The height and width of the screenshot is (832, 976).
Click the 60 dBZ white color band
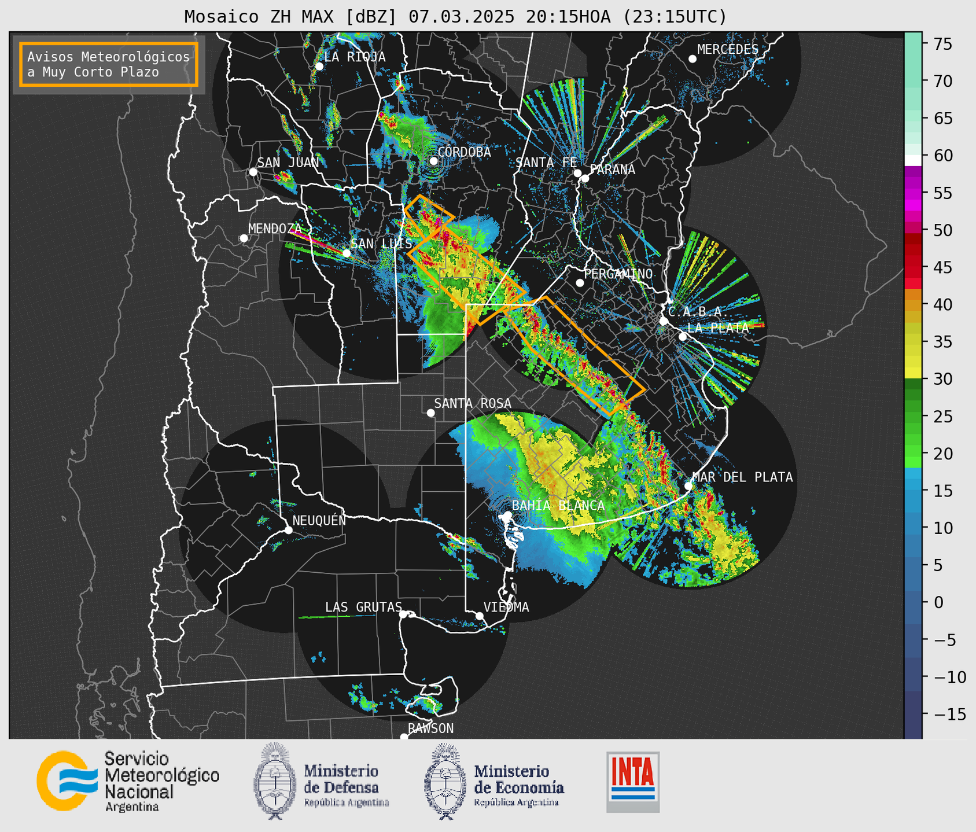click(x=913, y=160)
